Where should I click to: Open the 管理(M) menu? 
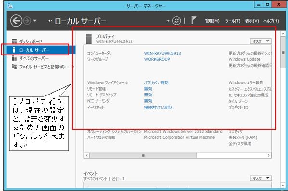[x=212, y=21]
